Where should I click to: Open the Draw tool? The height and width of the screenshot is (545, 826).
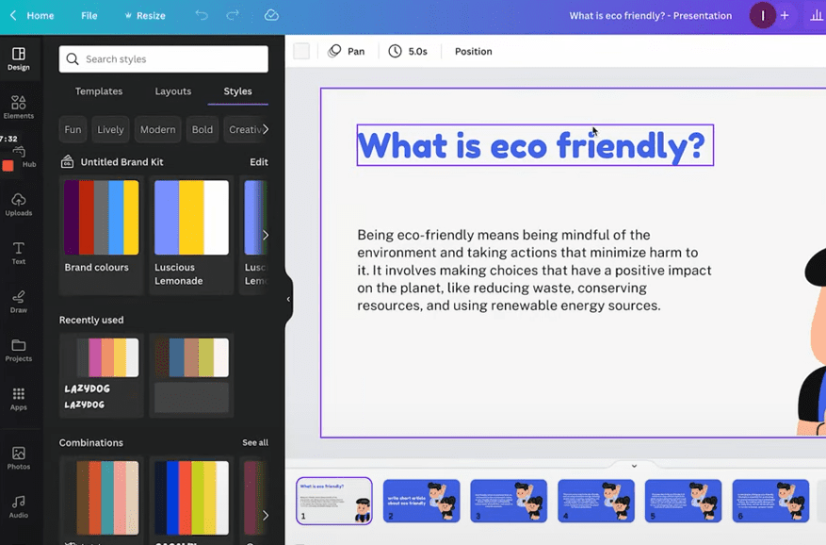pyautogui.click(x=19, y=302)
